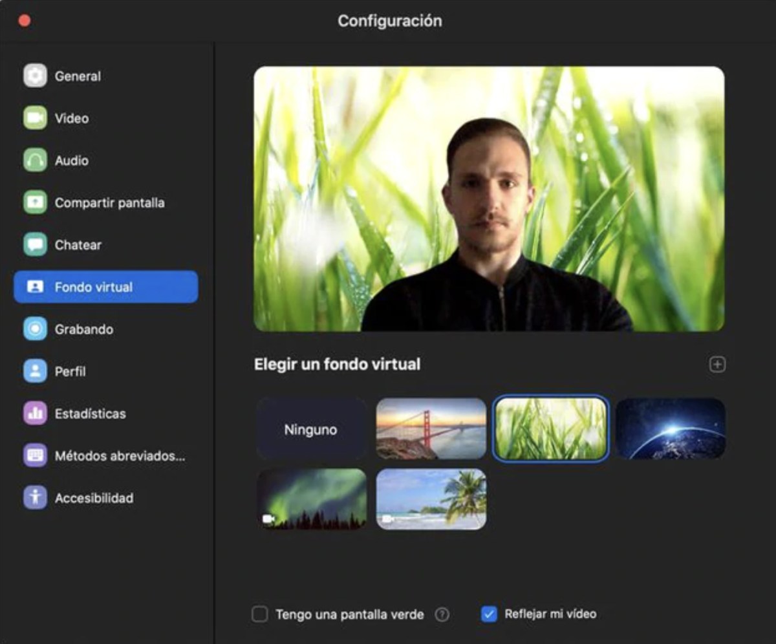Screen dimensions: 776x644
Task: Select the aurora video background
Action: click(311, 499)
